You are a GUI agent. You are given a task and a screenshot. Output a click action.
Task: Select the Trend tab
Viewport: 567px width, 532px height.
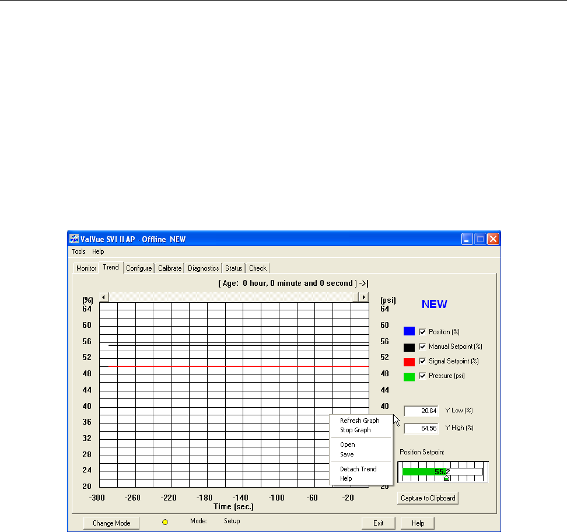(x=111, y=267)
